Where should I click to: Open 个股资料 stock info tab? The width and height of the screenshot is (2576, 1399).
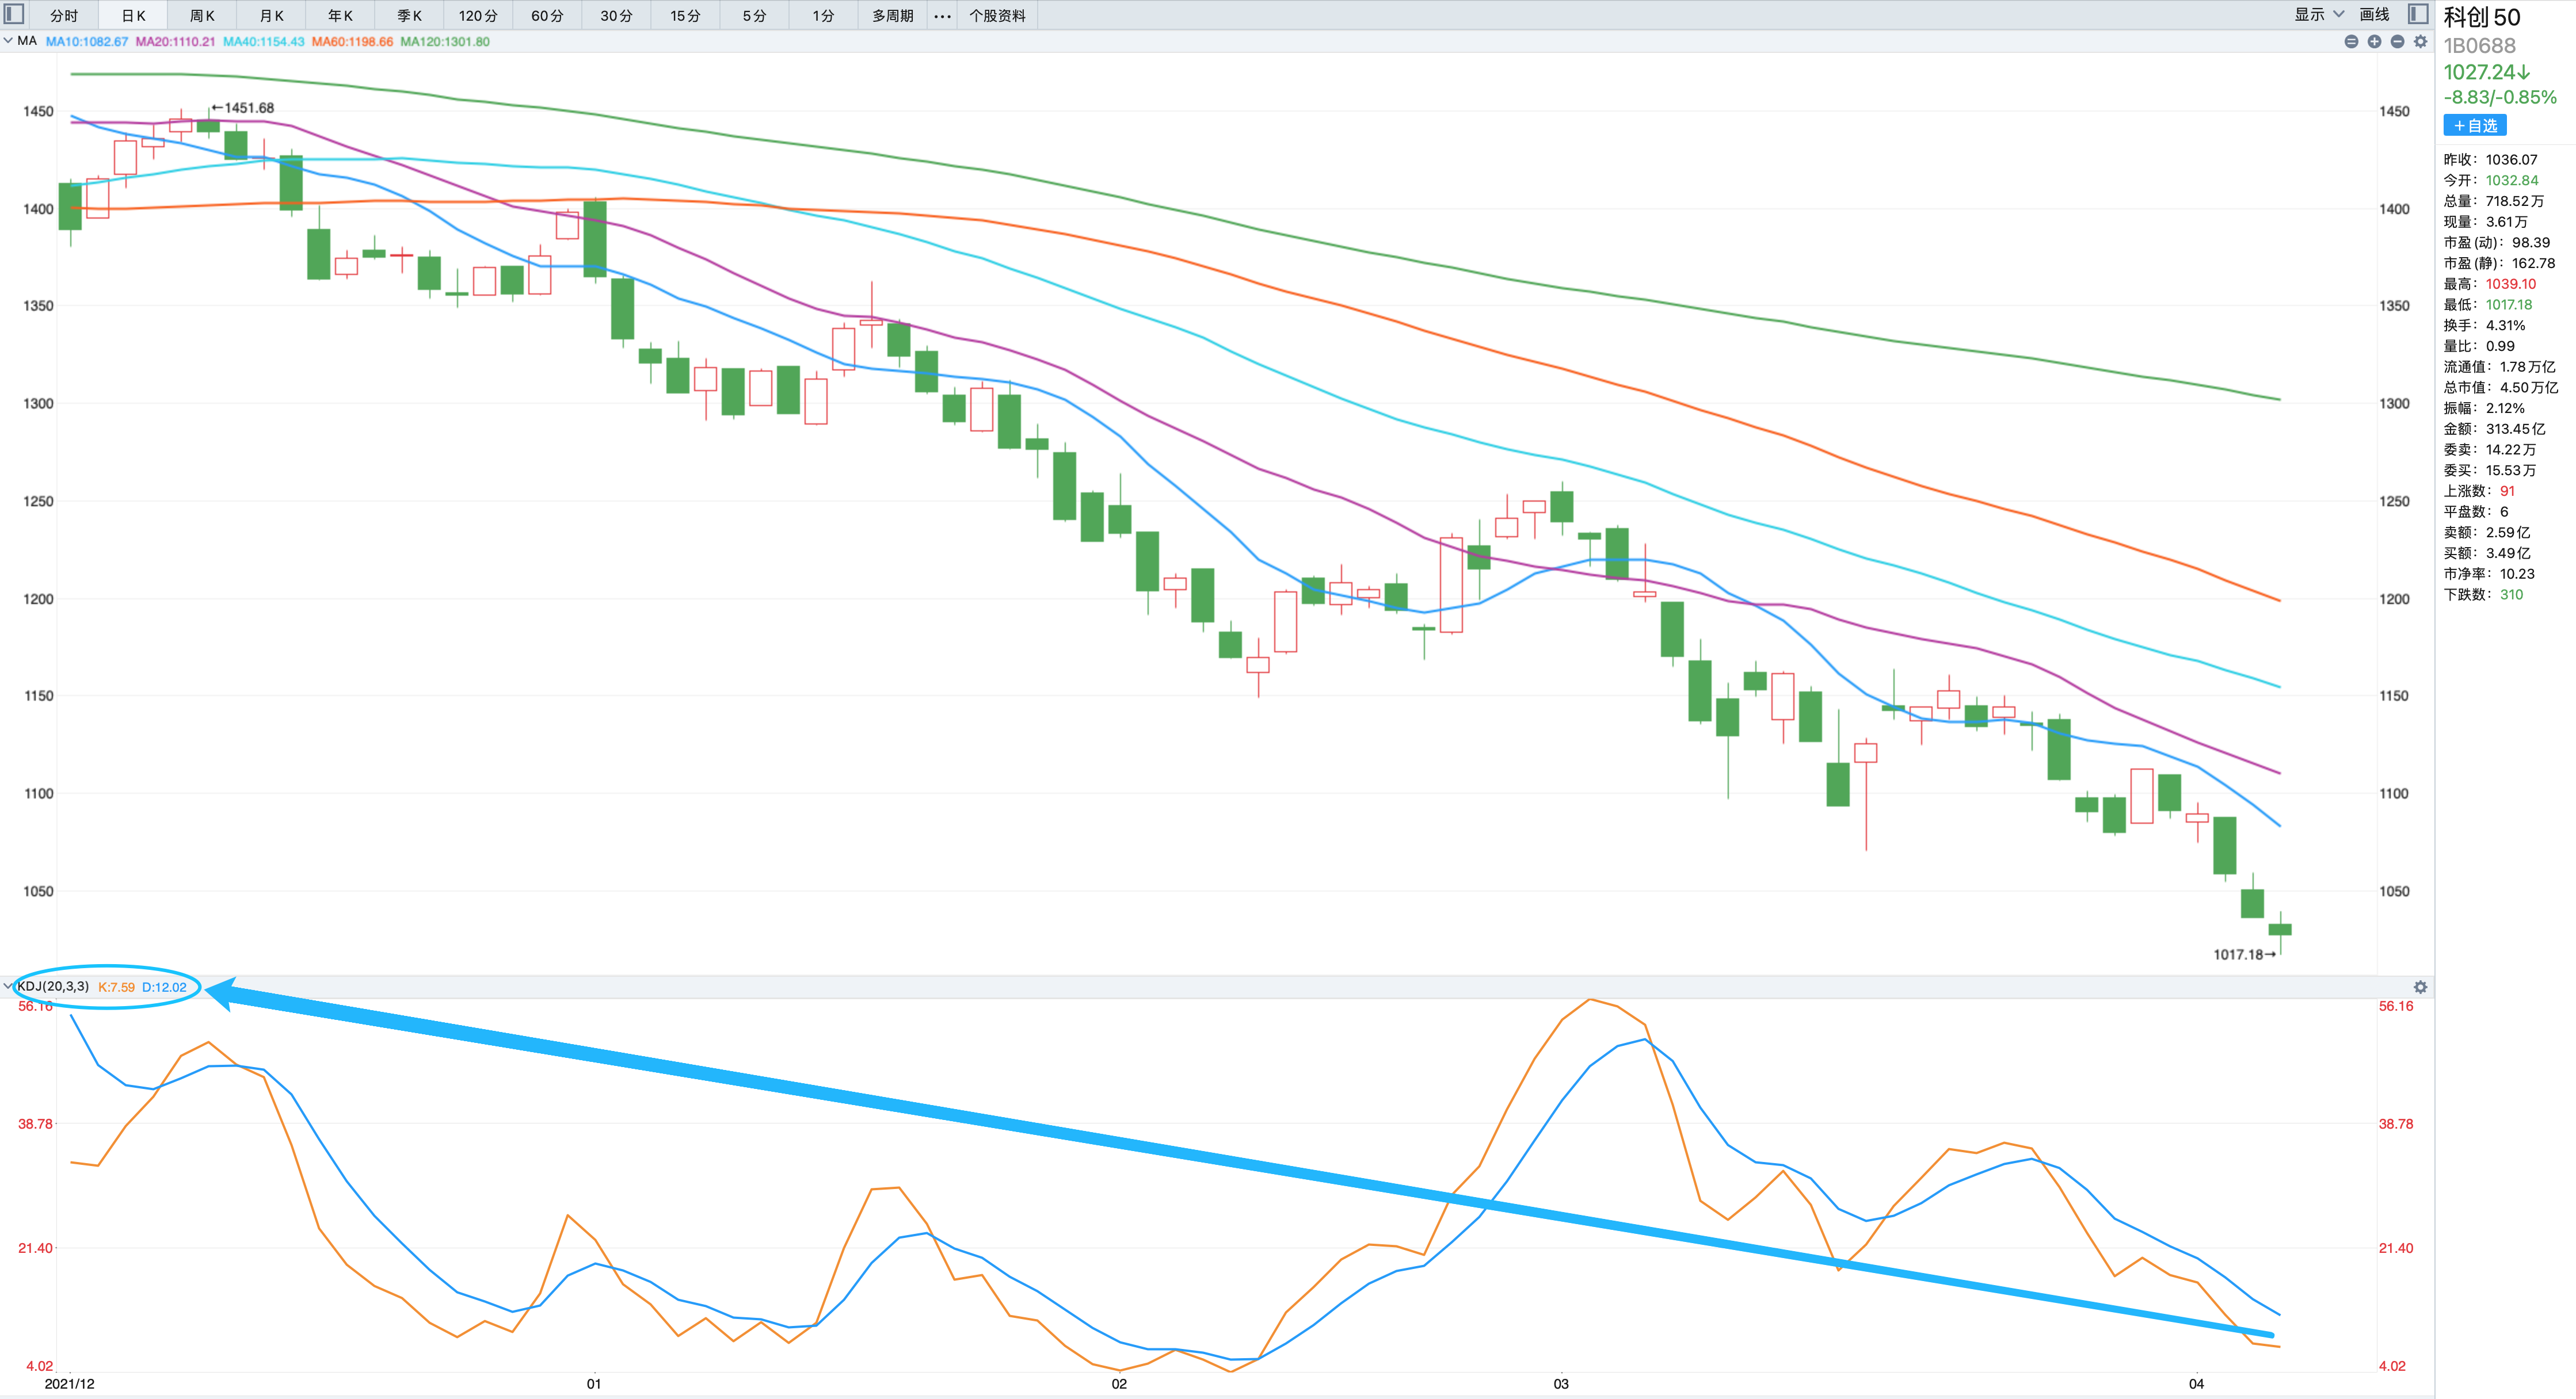(x=997, y=16)
